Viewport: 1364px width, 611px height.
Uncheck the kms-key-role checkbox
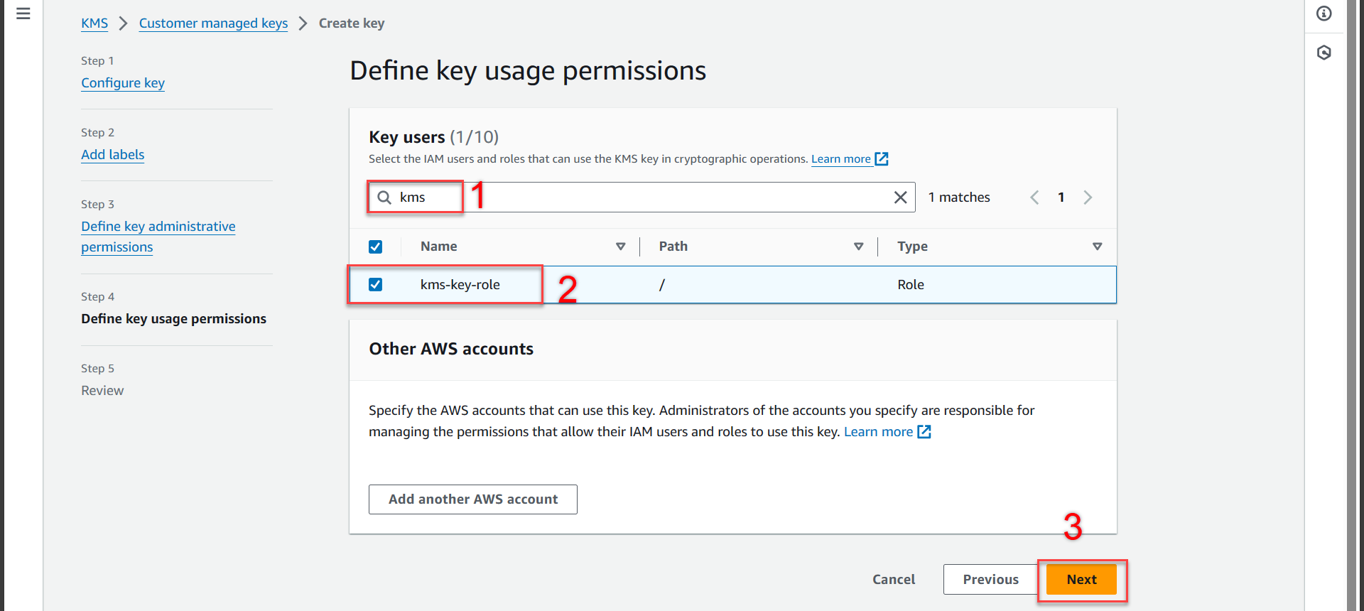pos(375,284)
